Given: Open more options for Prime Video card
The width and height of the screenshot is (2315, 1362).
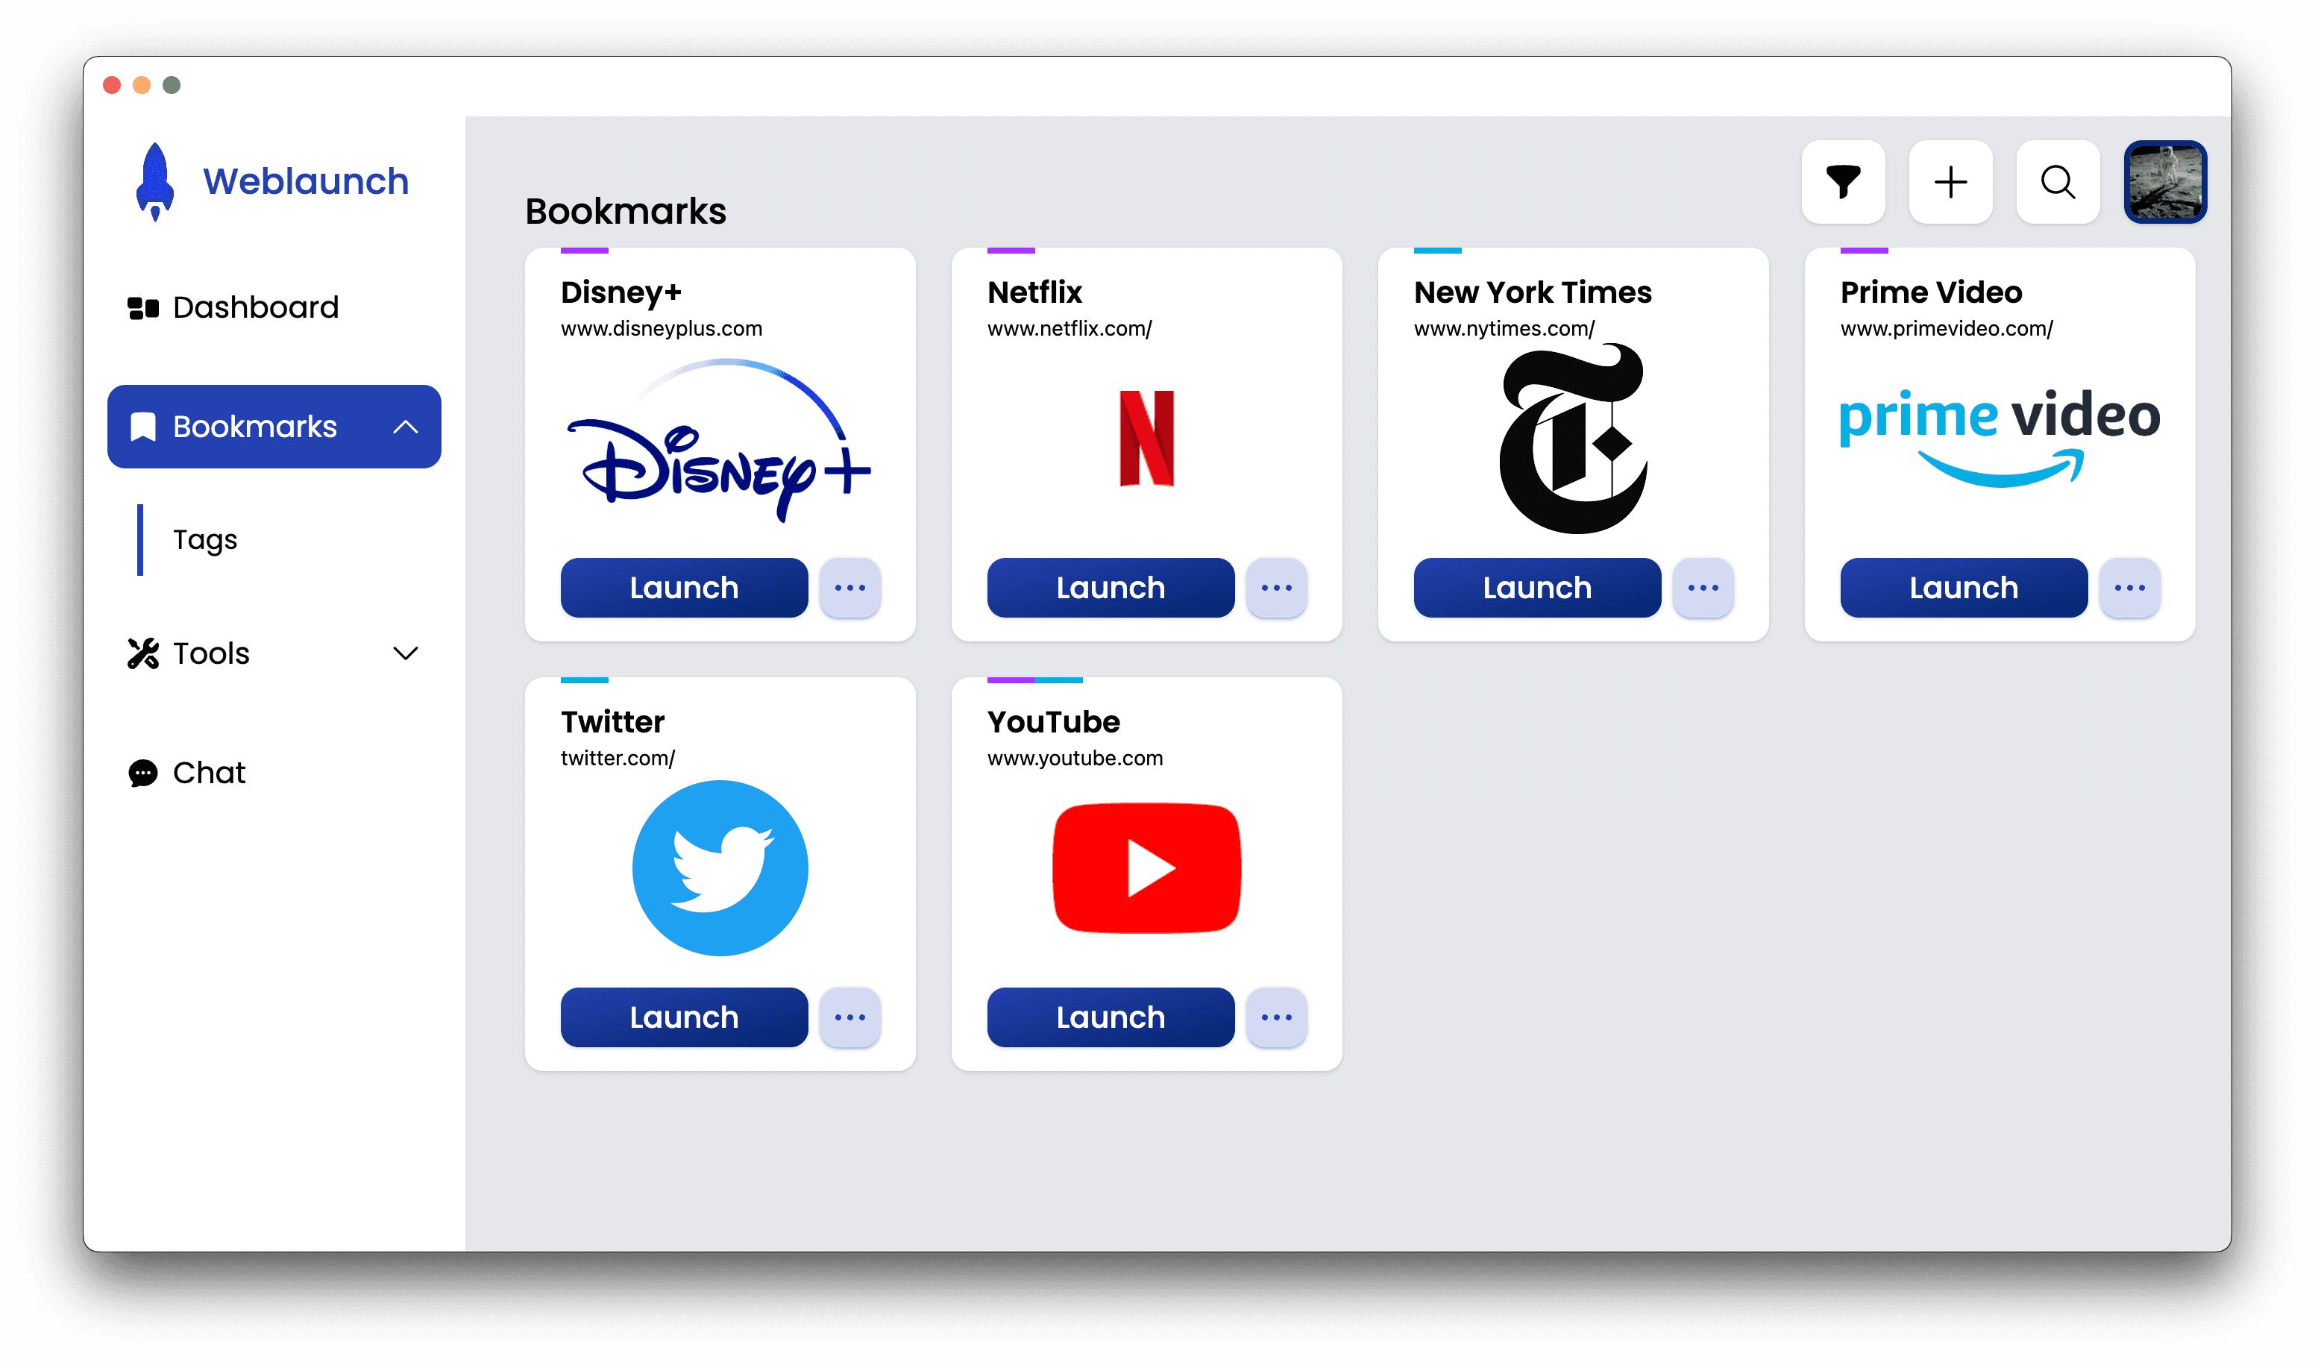Looking at the screenshot, I should click(x=2129, y=589).
